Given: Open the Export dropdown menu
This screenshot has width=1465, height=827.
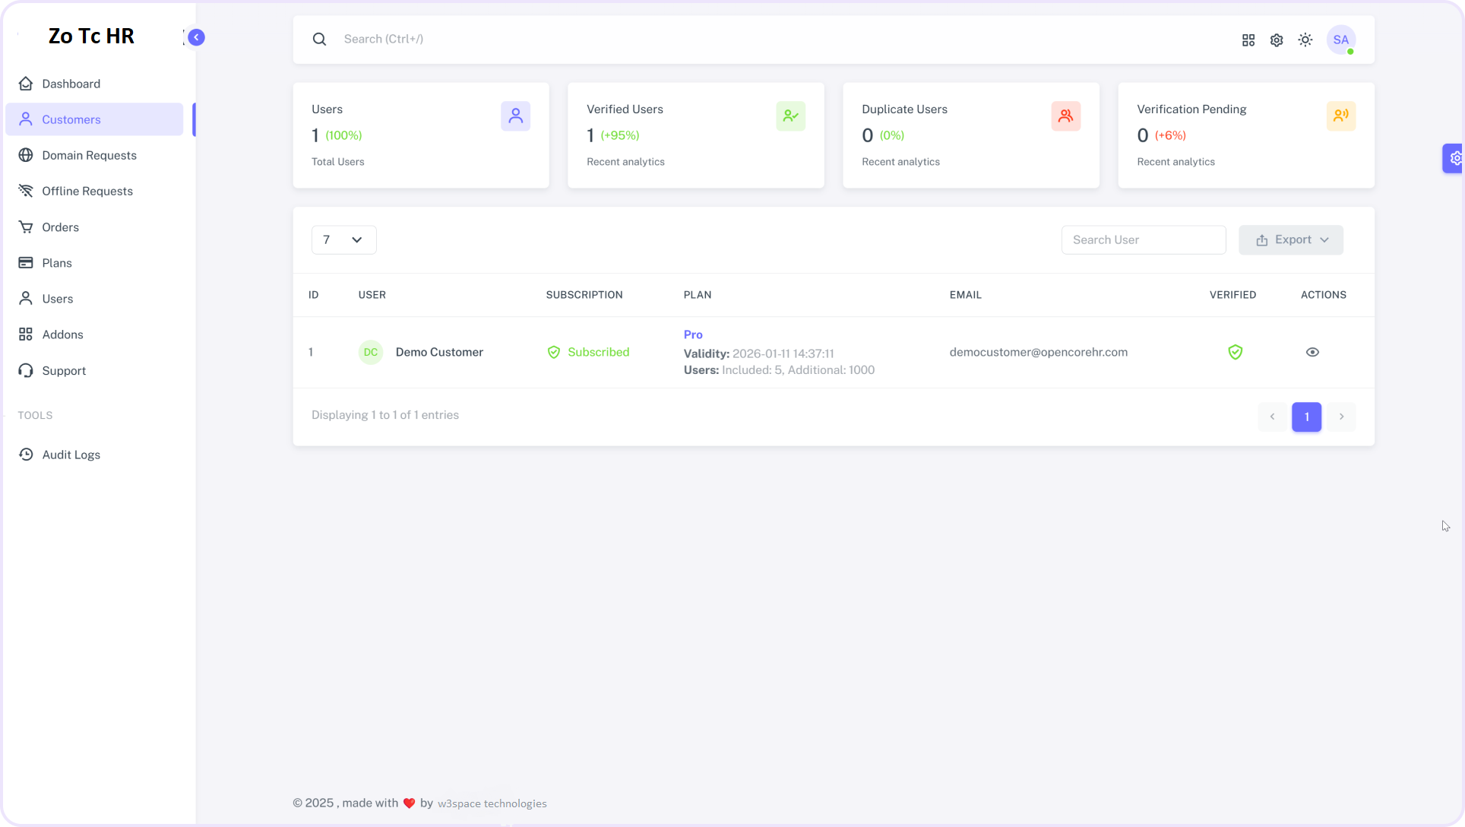Looking at the screenshot, I should tap(1295, 239).
